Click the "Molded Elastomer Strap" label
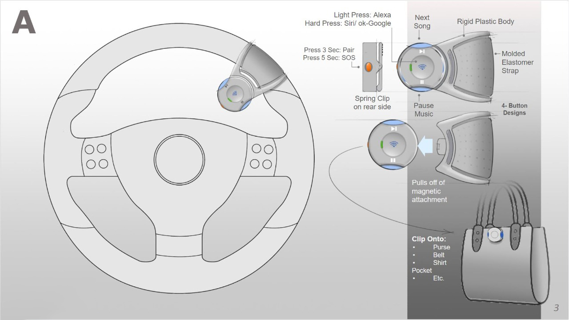 click(517, 62)
